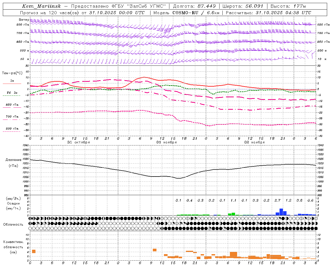Click the '(км)' convective height unit

click(x=13, y=252)
